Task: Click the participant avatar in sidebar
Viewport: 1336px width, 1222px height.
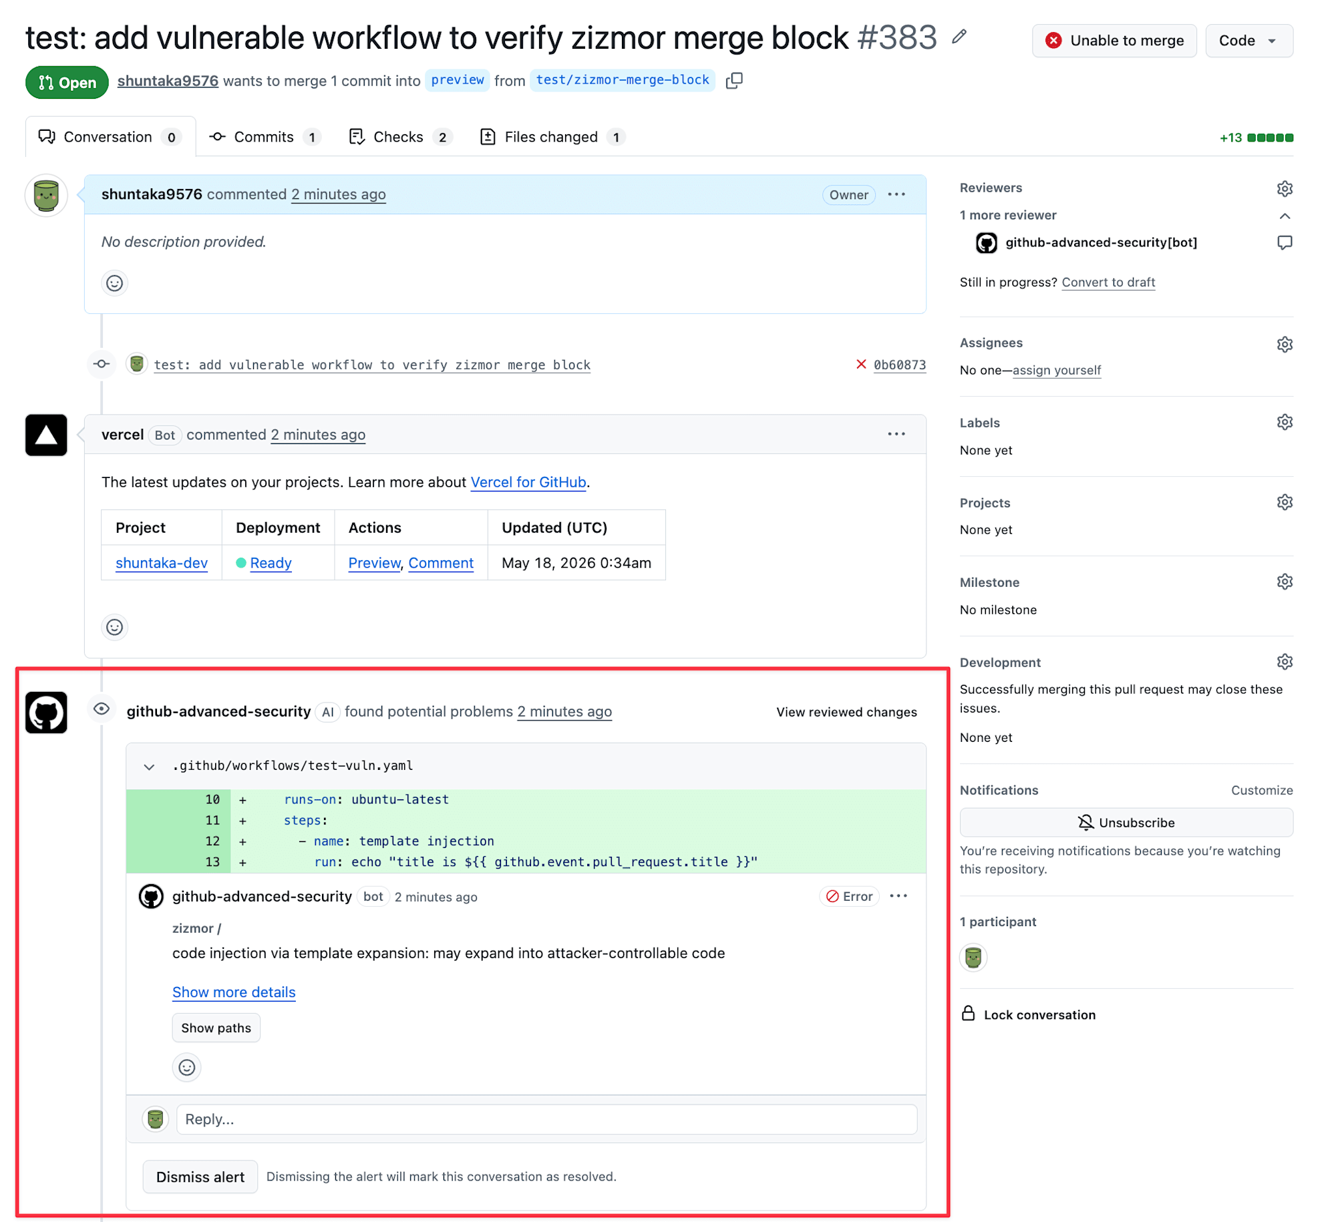Action: tap(973, 957)
